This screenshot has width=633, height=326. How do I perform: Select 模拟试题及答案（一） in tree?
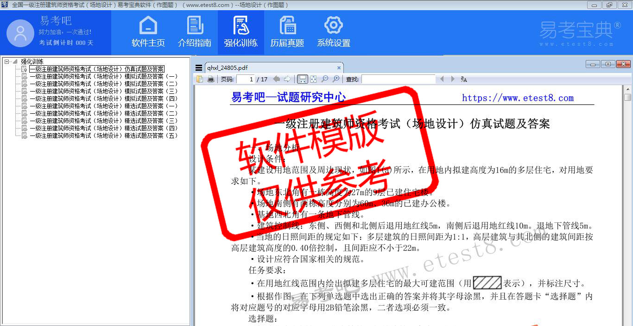(x=103, y=76)
